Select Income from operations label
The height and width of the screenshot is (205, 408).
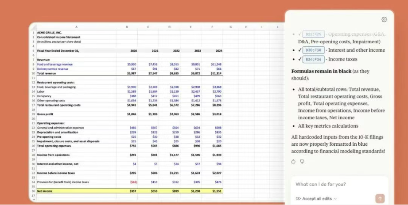53,155
